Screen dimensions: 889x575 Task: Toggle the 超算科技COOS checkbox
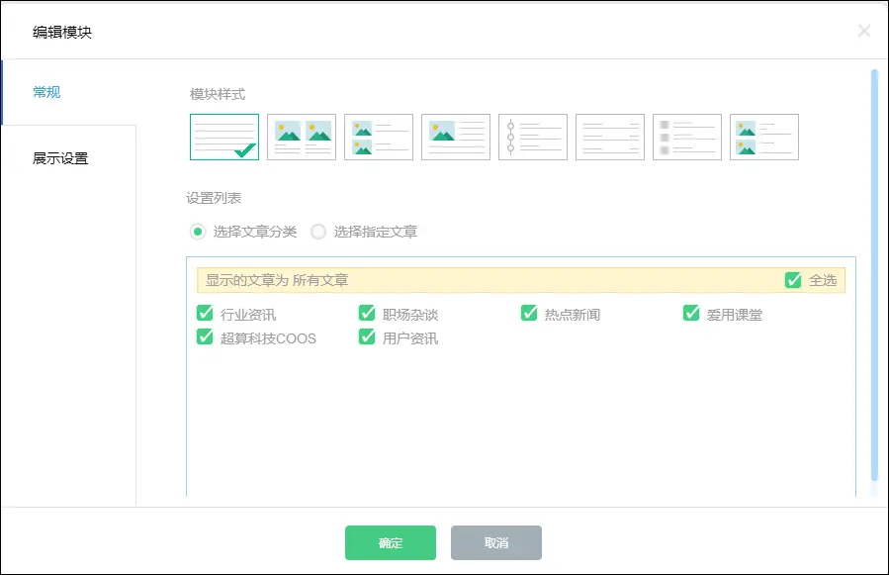pos(206,337)
